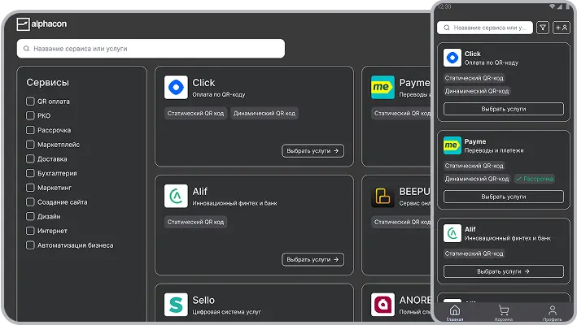This screenshot has height=325, width=577.
Task: Click the ANOR service logo
Action: pos(382,305)
